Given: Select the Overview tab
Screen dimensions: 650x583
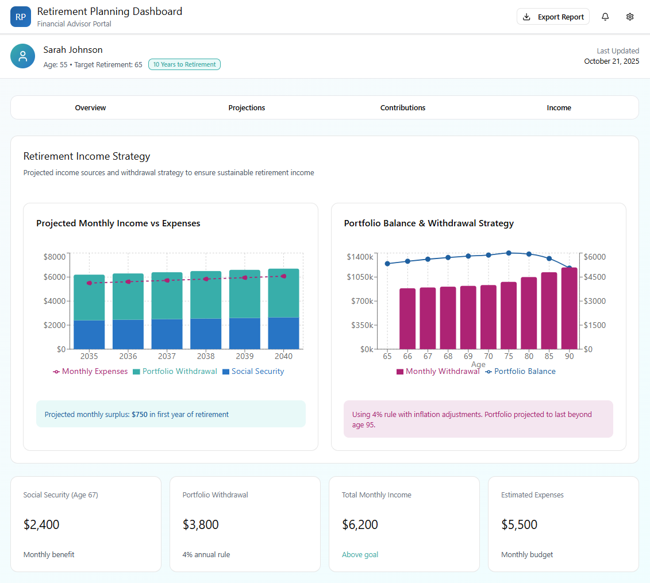Looking at the screenshot, I should pyautogui.click(x=90, y=107).
